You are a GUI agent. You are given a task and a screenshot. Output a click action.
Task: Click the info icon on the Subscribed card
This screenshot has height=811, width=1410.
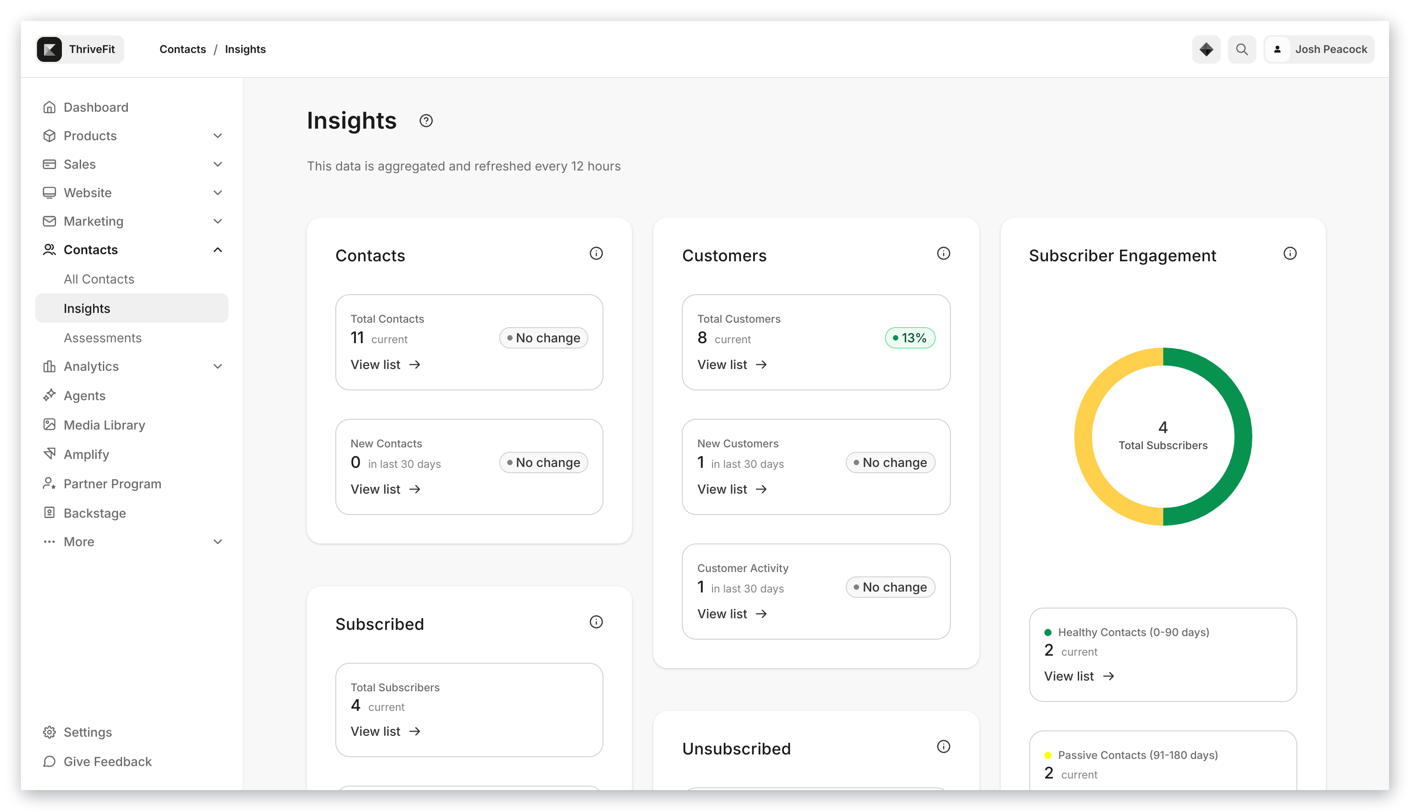tap(596, 622)
